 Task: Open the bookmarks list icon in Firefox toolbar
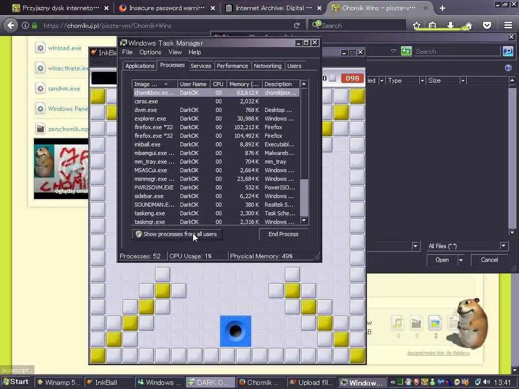click(432, 25)
